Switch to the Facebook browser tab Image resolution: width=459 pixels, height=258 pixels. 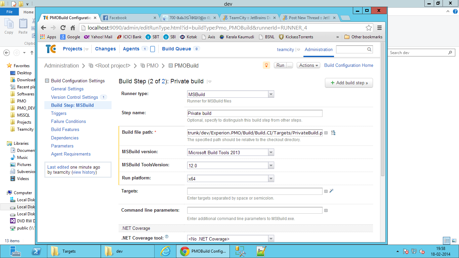(129, 18)
